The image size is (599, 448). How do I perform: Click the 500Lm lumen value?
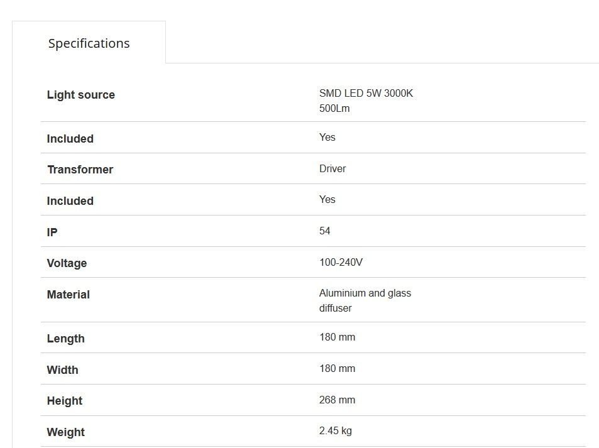coord(334,108)
